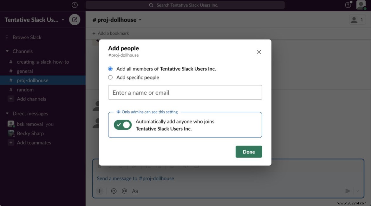Select Add all members of Tentative Slack Users Inc.
The width and height of the screenshot is (371, 206).
pos(110,69)
